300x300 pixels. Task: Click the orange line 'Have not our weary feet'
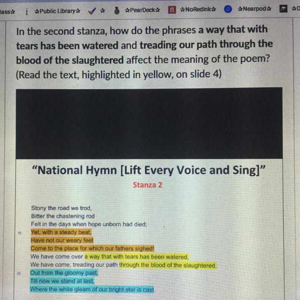coord(62,240)
